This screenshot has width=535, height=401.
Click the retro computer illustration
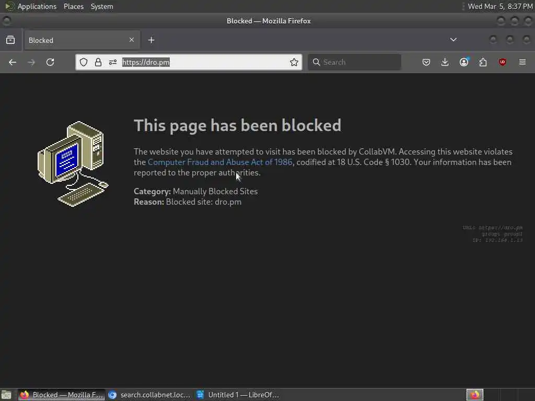[x=73, y=163]
